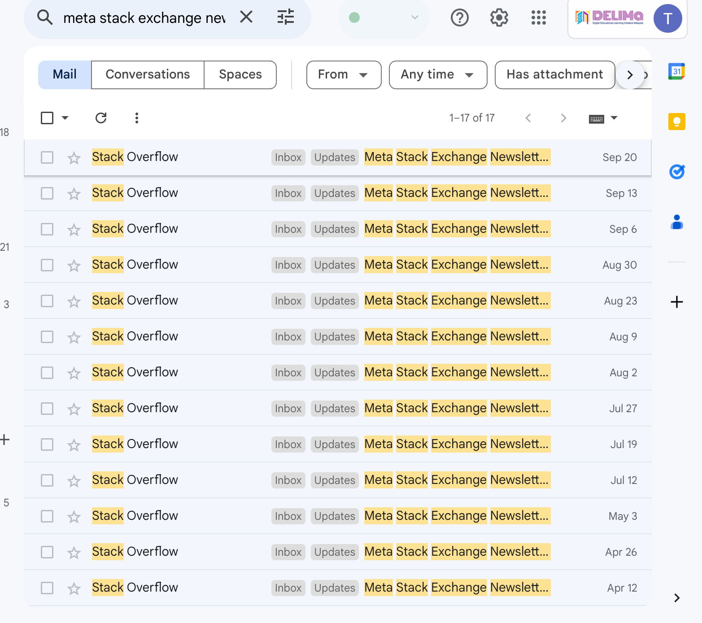The height and width of the screenshot is (623, 702).
Task: Open the More options three-dot menu
Action: coord(137,118)
